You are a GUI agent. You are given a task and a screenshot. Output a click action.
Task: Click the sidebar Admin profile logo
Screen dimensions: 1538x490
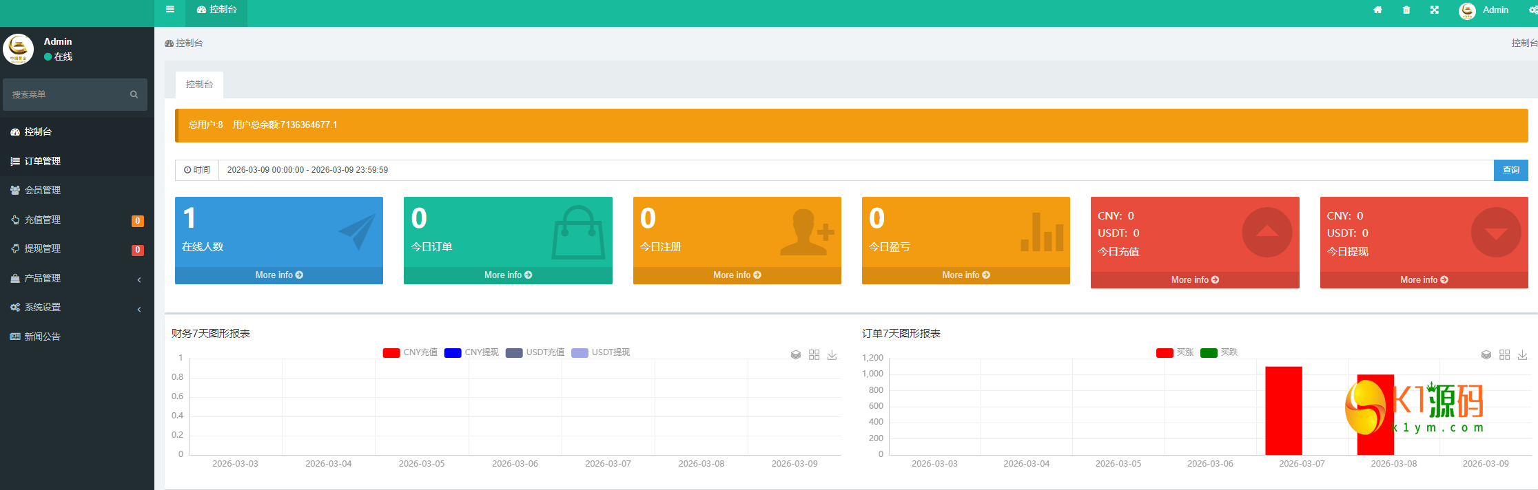point(19,49)
